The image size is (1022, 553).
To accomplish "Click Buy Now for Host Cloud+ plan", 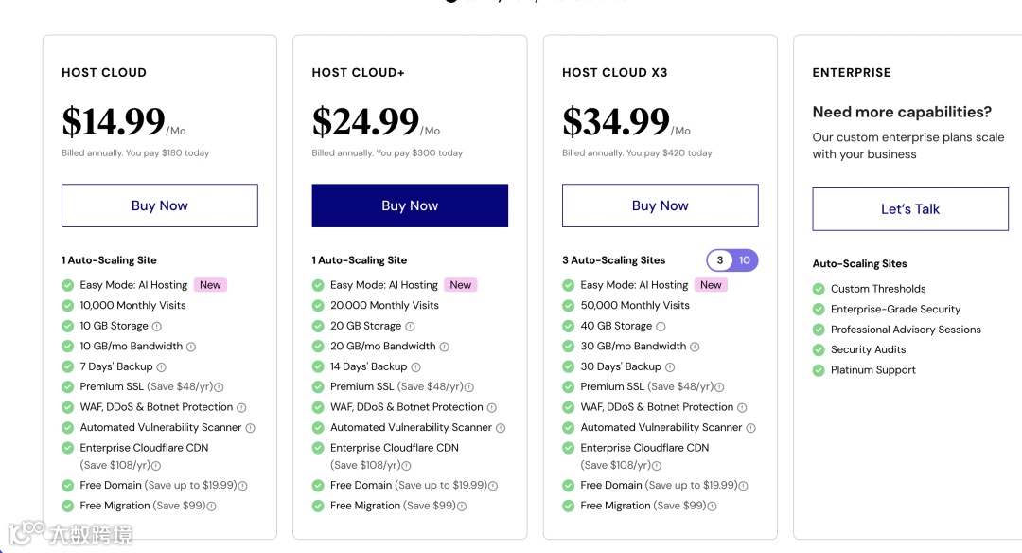I will click(410, 205).
